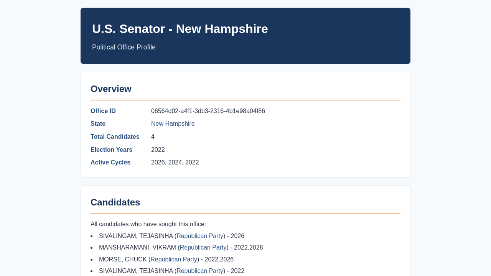Image resolution: width=491 pixels, height=276 pixels.
Task: Click the Election Years label
Action: click(x=111, y=150)
